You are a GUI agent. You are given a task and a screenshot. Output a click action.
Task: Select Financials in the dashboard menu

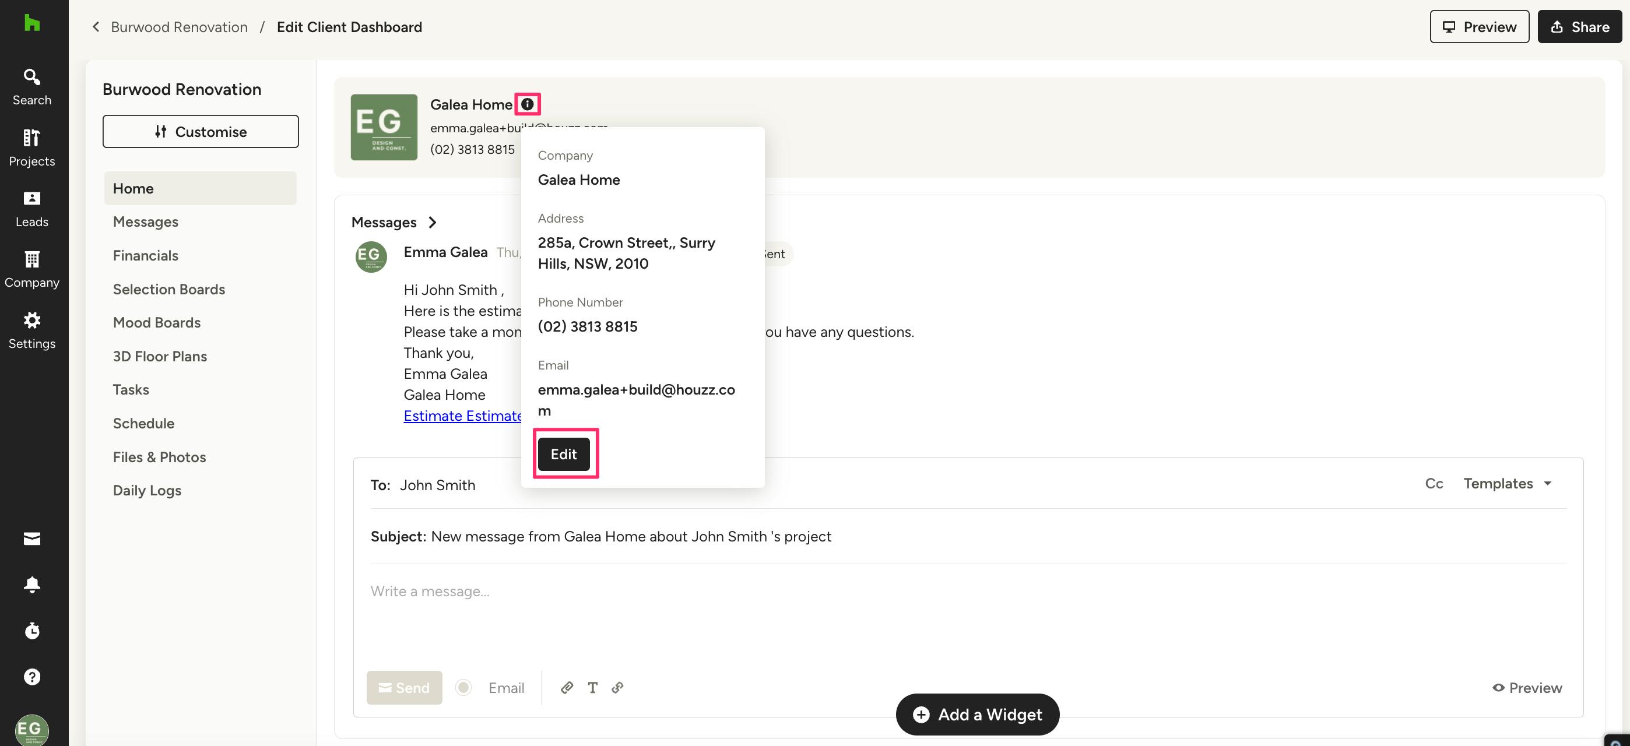click(x=146, y=255)
